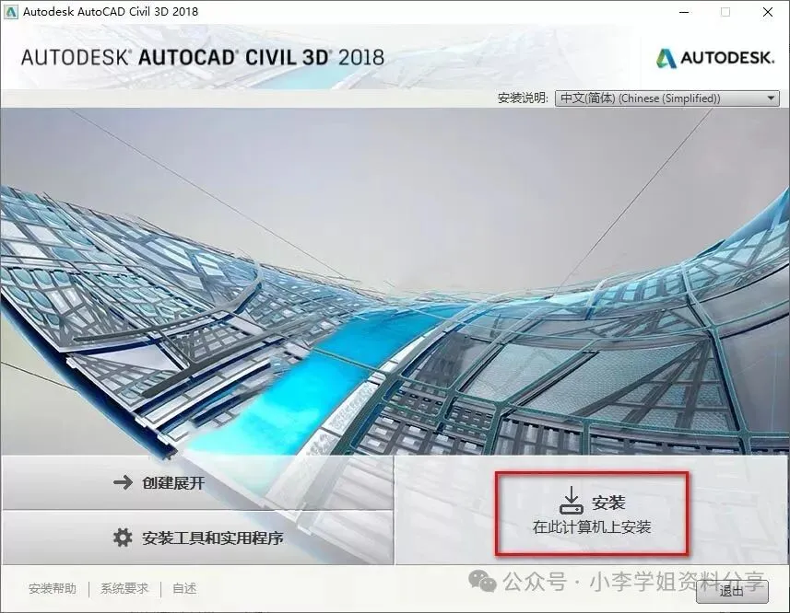Minimize the installer window
This screenshot has height=613, width=790.
point(684,12)
